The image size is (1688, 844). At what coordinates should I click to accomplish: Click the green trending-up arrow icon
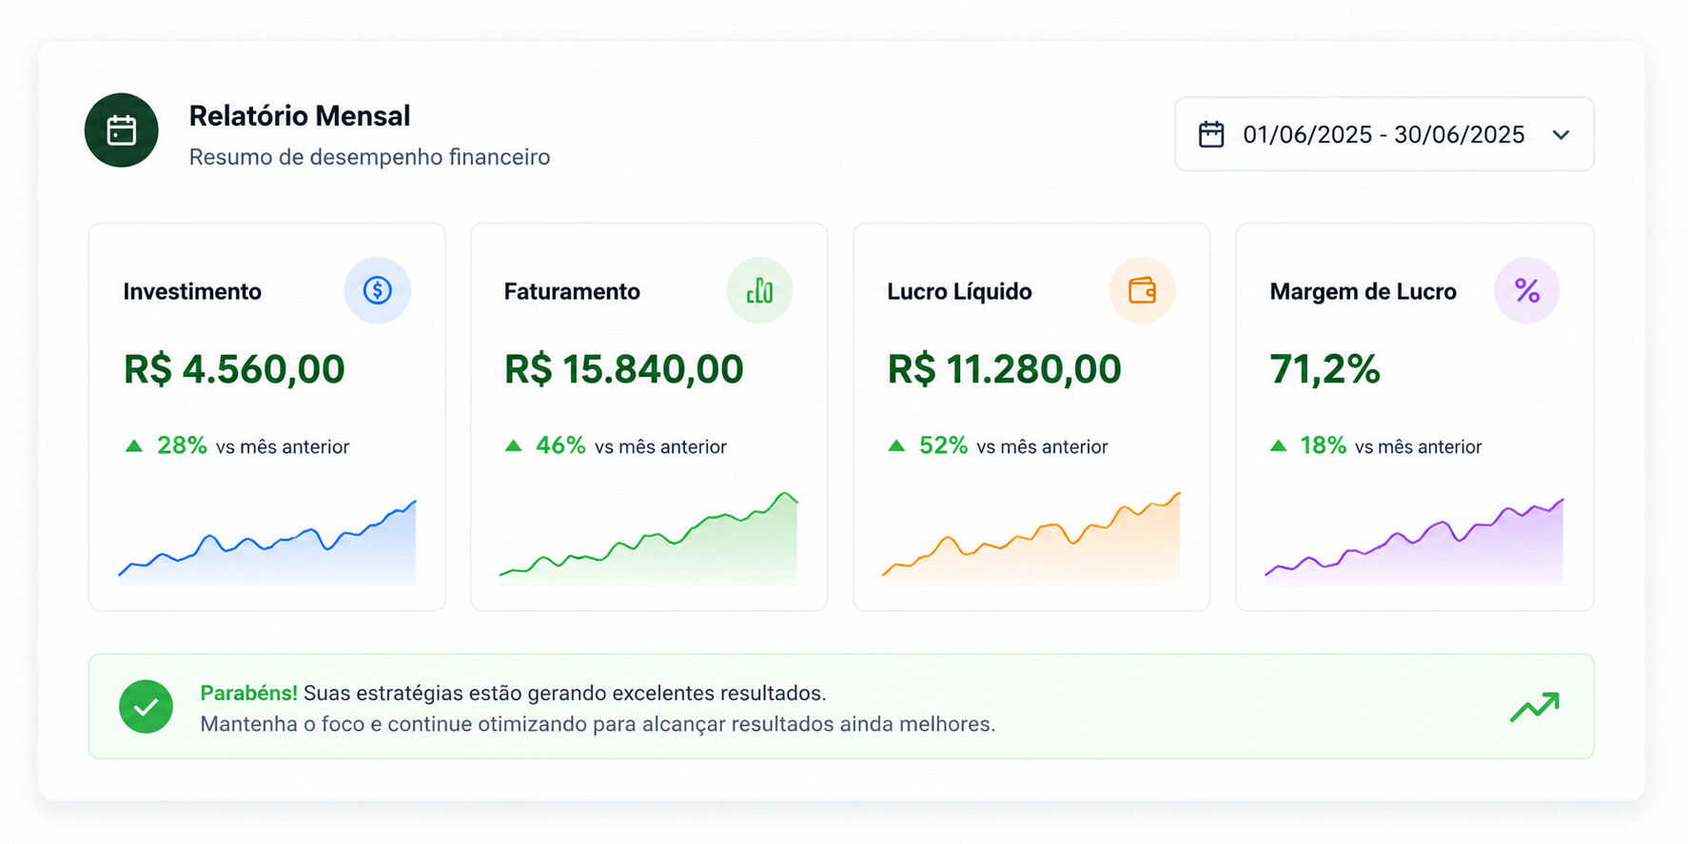click(x=1535, y=707)
